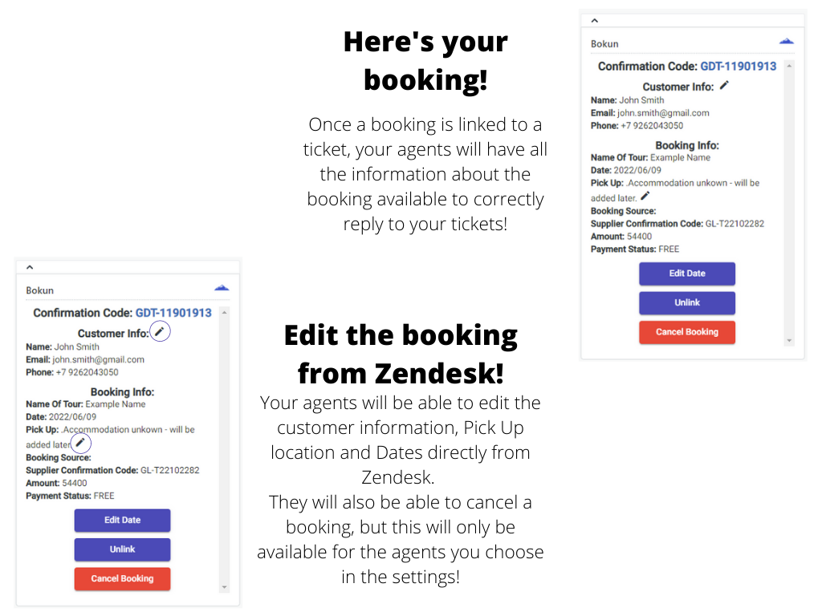The image size is (822, 616).
Task: Open confirmation code GDT-11901913 in the right panel
Action: coord(738,67)
